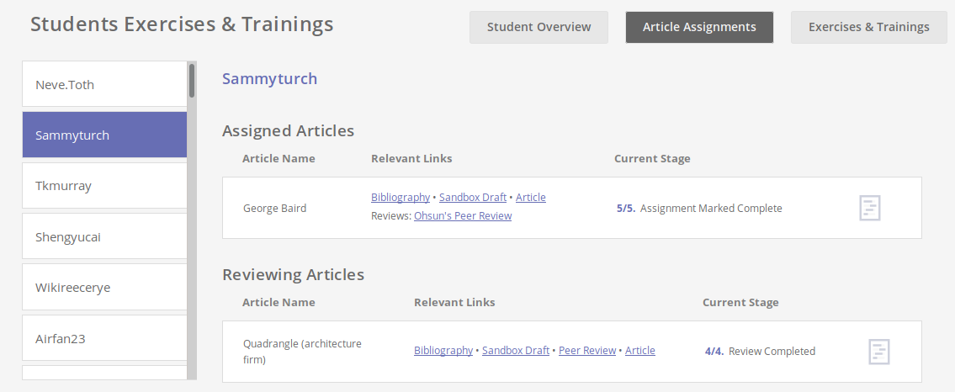955x392 pixels.
Task: Open Quadrangle Peer Review link
Action: [587, 351]
